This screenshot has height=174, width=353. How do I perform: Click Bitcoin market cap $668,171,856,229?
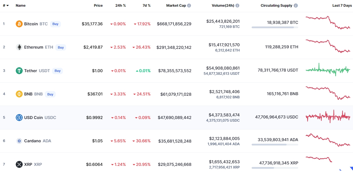pyautogui.click(x=174, y=24)
